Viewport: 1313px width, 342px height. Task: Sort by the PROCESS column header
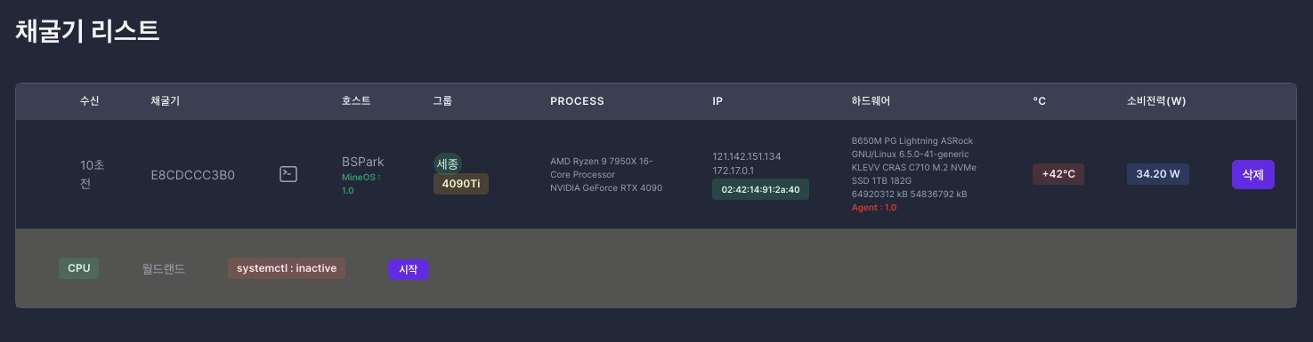(x=578, y=101)
